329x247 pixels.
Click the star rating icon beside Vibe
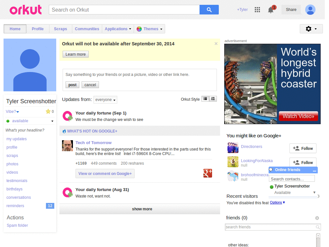[x=48, y=111]
